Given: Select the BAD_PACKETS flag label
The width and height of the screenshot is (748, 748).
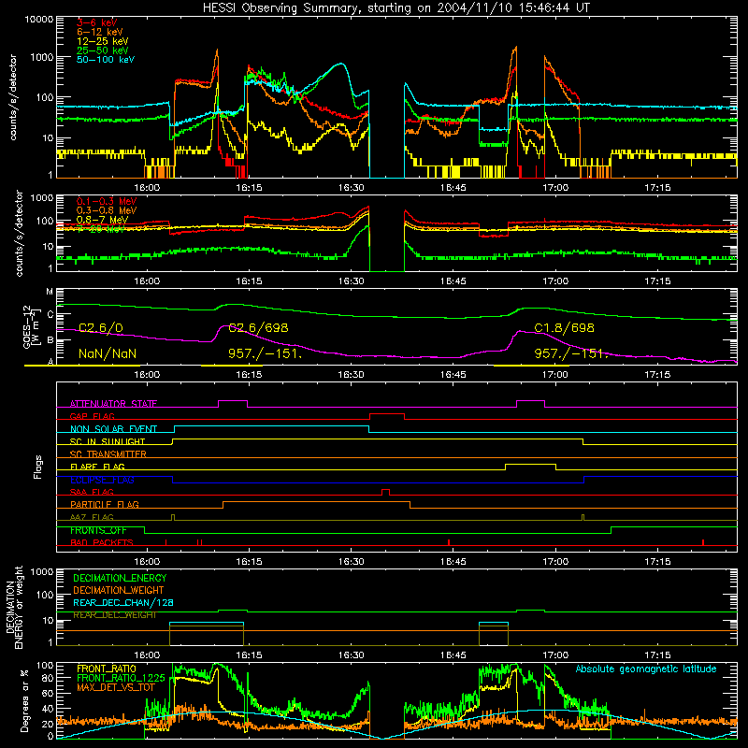Looking at the screenshot, I should (102, 542).
